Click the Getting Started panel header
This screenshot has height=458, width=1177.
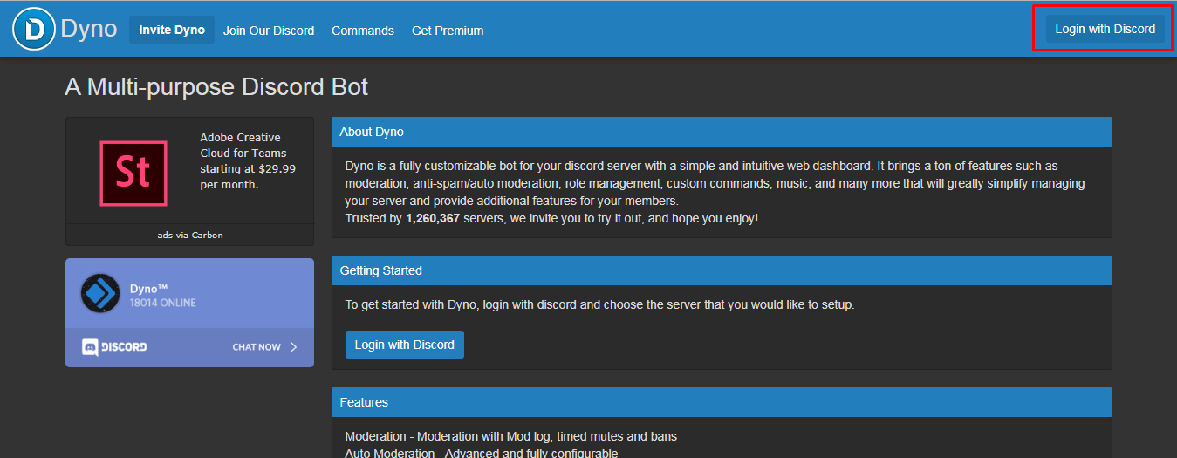click(722, 270)
